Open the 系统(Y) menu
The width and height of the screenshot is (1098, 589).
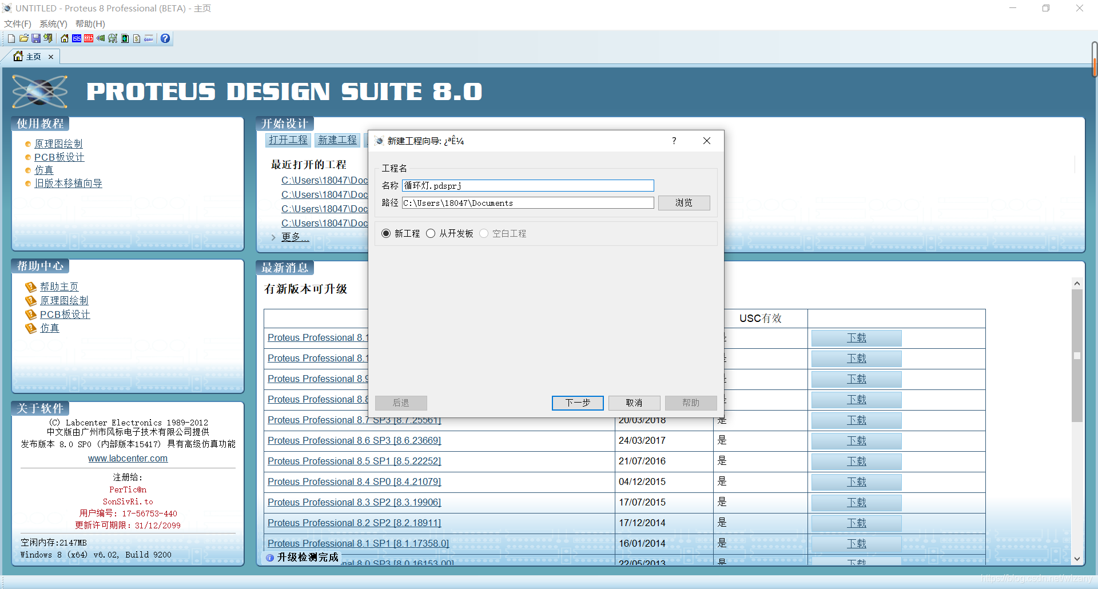pyautogui.click(x=53, y=23)
